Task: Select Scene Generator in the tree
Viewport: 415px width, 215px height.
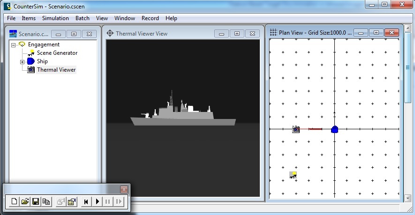Action: 57,53
